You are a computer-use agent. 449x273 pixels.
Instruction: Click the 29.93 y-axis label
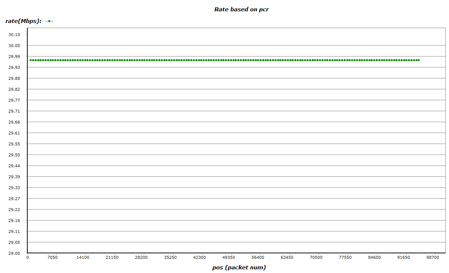[x=14, y=67]
